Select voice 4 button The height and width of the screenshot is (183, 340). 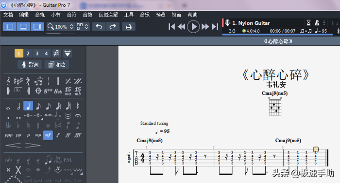[46, 53]
